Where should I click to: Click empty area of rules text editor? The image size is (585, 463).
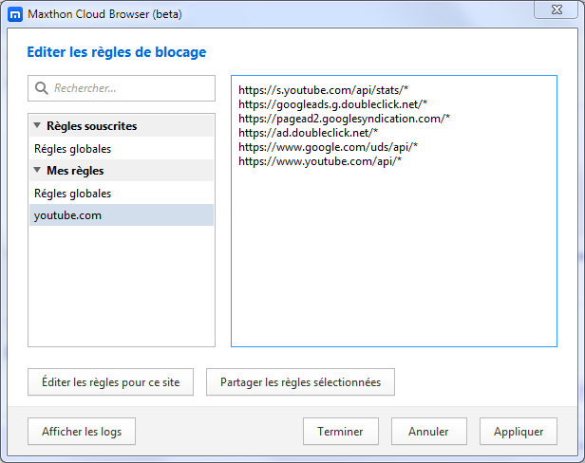click(x=394, y=257)
